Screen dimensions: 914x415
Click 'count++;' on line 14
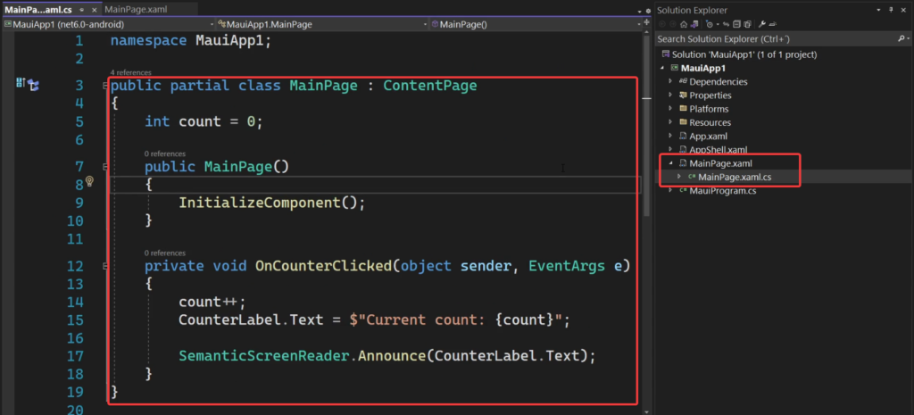[212, 302]
